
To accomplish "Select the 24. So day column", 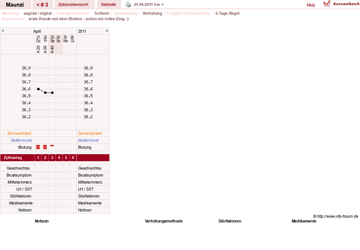I will click(59, 39).
